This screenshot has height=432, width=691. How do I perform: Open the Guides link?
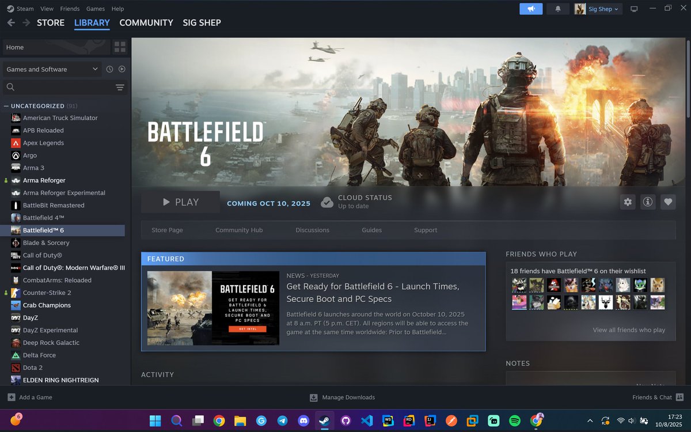pyautogui.click(x=371, y=230)
